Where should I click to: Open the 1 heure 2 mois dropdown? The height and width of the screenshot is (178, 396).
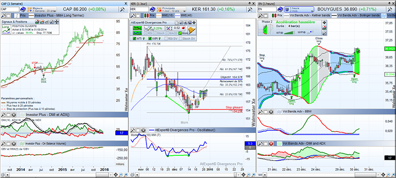(x=299, y=9)
